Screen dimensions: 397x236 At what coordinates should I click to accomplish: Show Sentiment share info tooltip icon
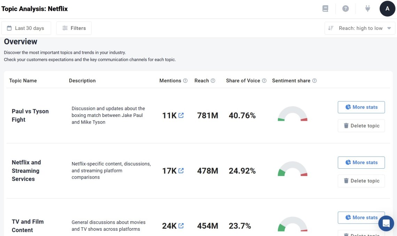point(314,81)
